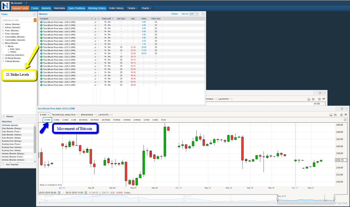This screenshot has width=350, height=207.
Task: Select the 30 MINS chart interval
Action: [x=83, y=120]
